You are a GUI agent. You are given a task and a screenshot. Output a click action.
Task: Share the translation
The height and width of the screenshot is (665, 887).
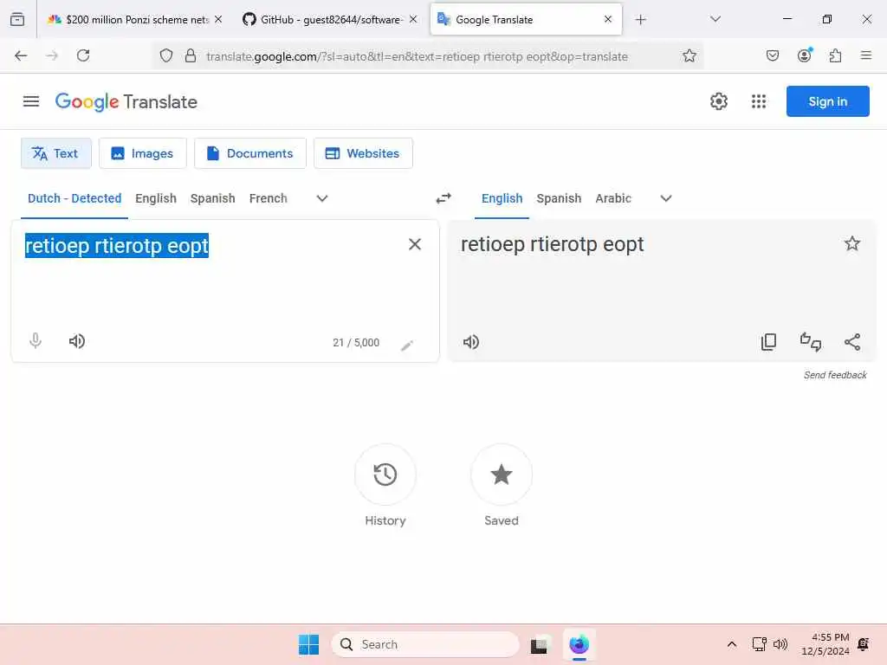click(852, 341)
